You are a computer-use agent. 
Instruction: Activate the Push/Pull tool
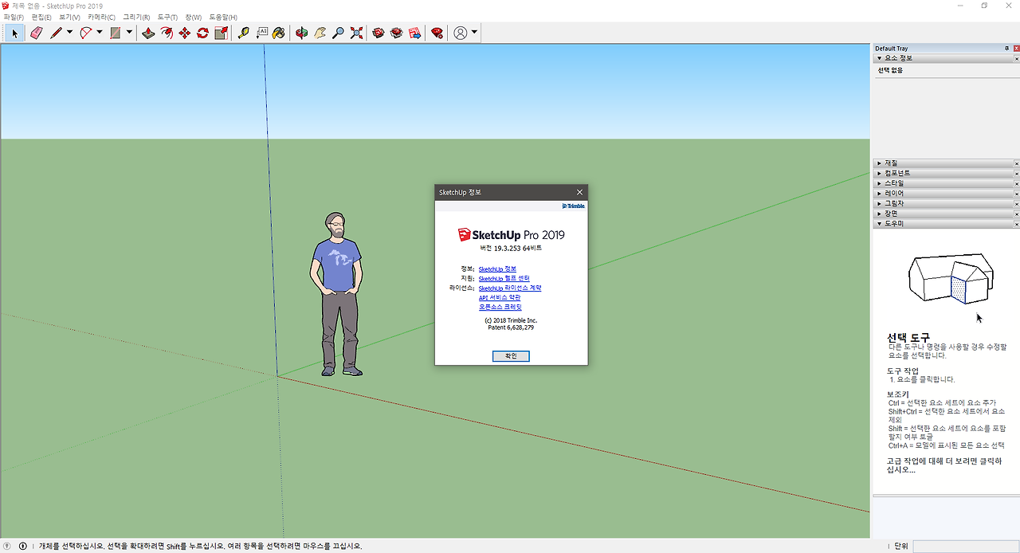[x=147, y=33]
